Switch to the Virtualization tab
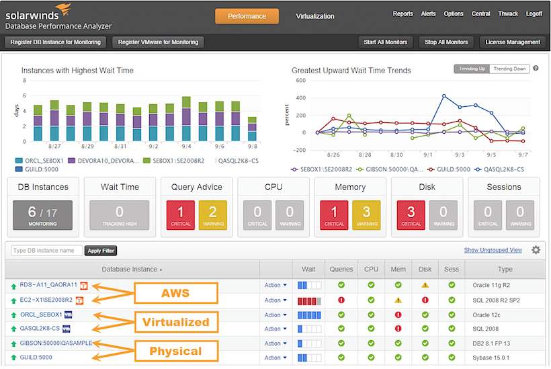 [x=314, y=16]
